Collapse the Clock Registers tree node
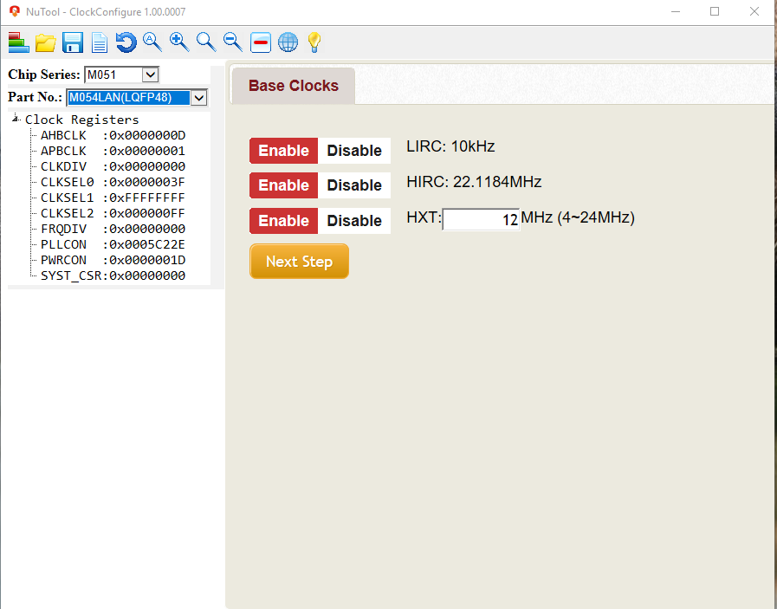 click(x=16, y=120)
